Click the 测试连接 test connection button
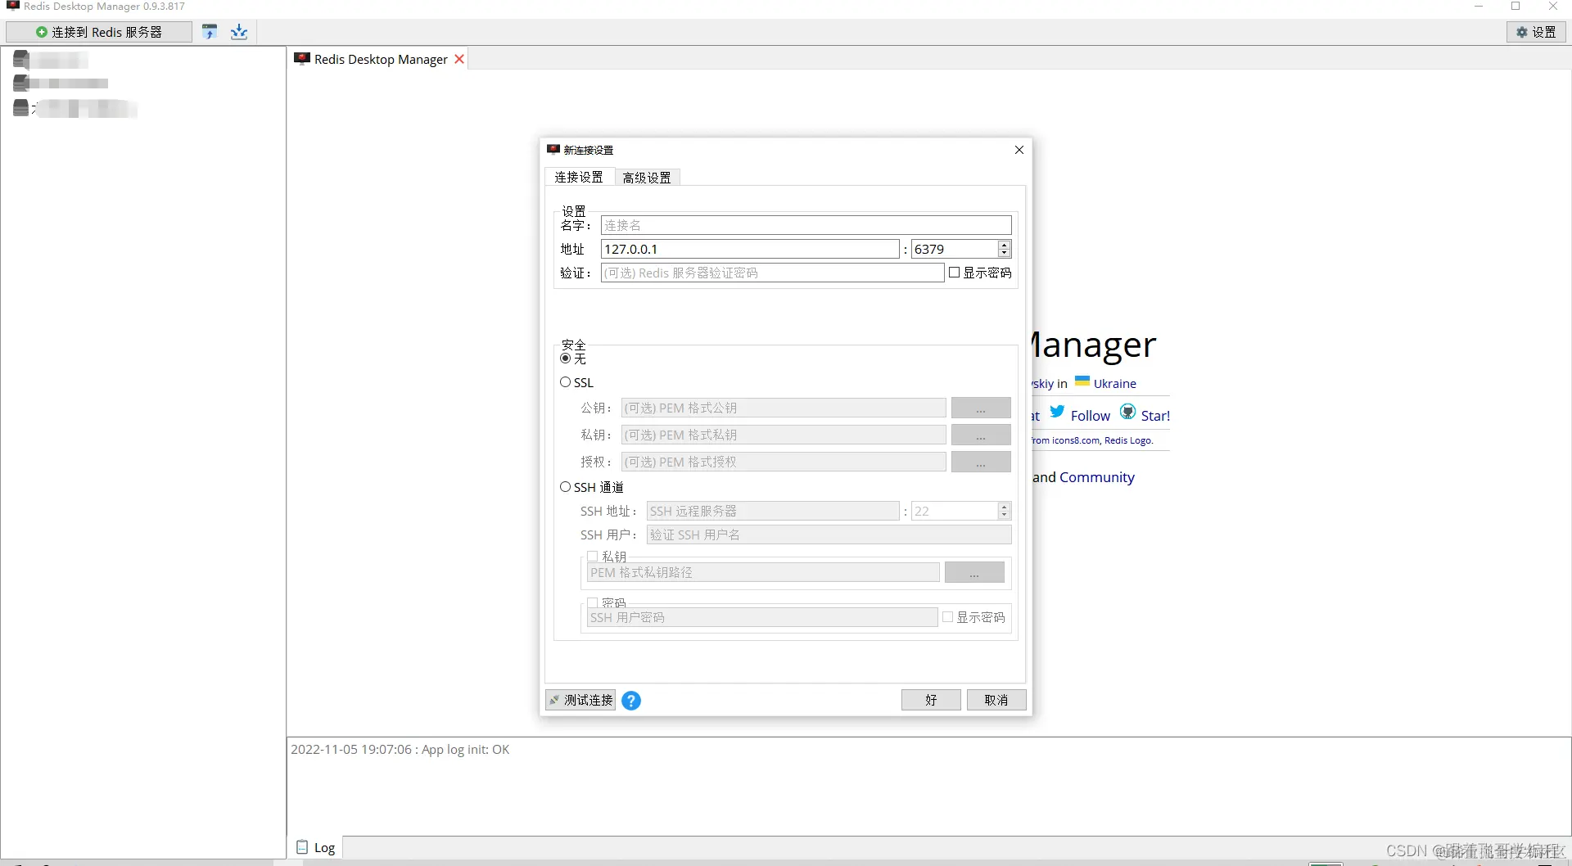This screenshot has height=866, width=1572. point(580,700)
